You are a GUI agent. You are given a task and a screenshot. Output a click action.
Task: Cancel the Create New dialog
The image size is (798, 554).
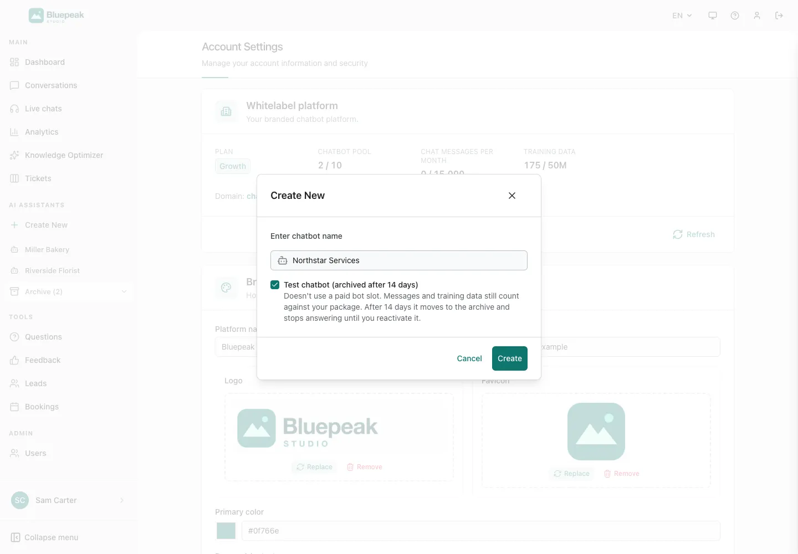pyautogui.click(x=469, y=358)
